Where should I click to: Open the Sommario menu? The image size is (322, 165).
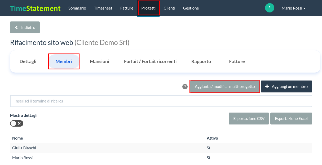click(x=77, y=8)
